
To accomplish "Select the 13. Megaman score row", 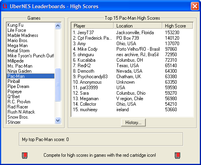I will (132, 99).
